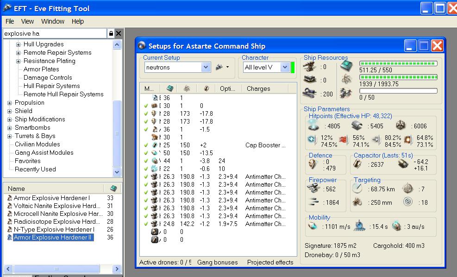457x277 pixels.
Task: Toggle the checkmark on the last Antimatter Charge row
Action: coord(146,224)
